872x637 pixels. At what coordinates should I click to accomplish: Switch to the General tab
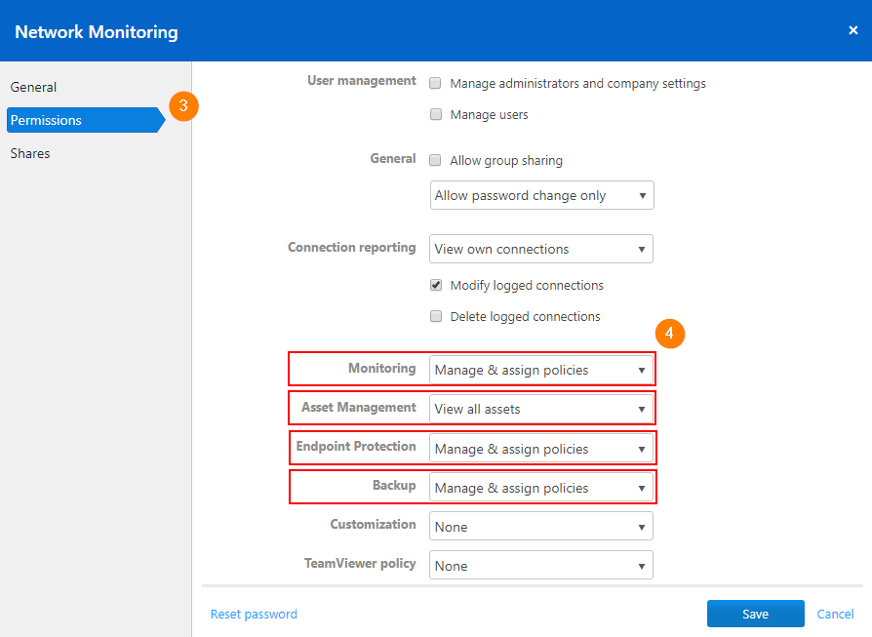pos(33,87)
